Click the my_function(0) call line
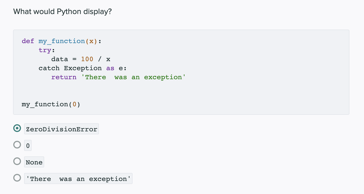Screen dimensions: 364x194 click(x=50, y=104)
